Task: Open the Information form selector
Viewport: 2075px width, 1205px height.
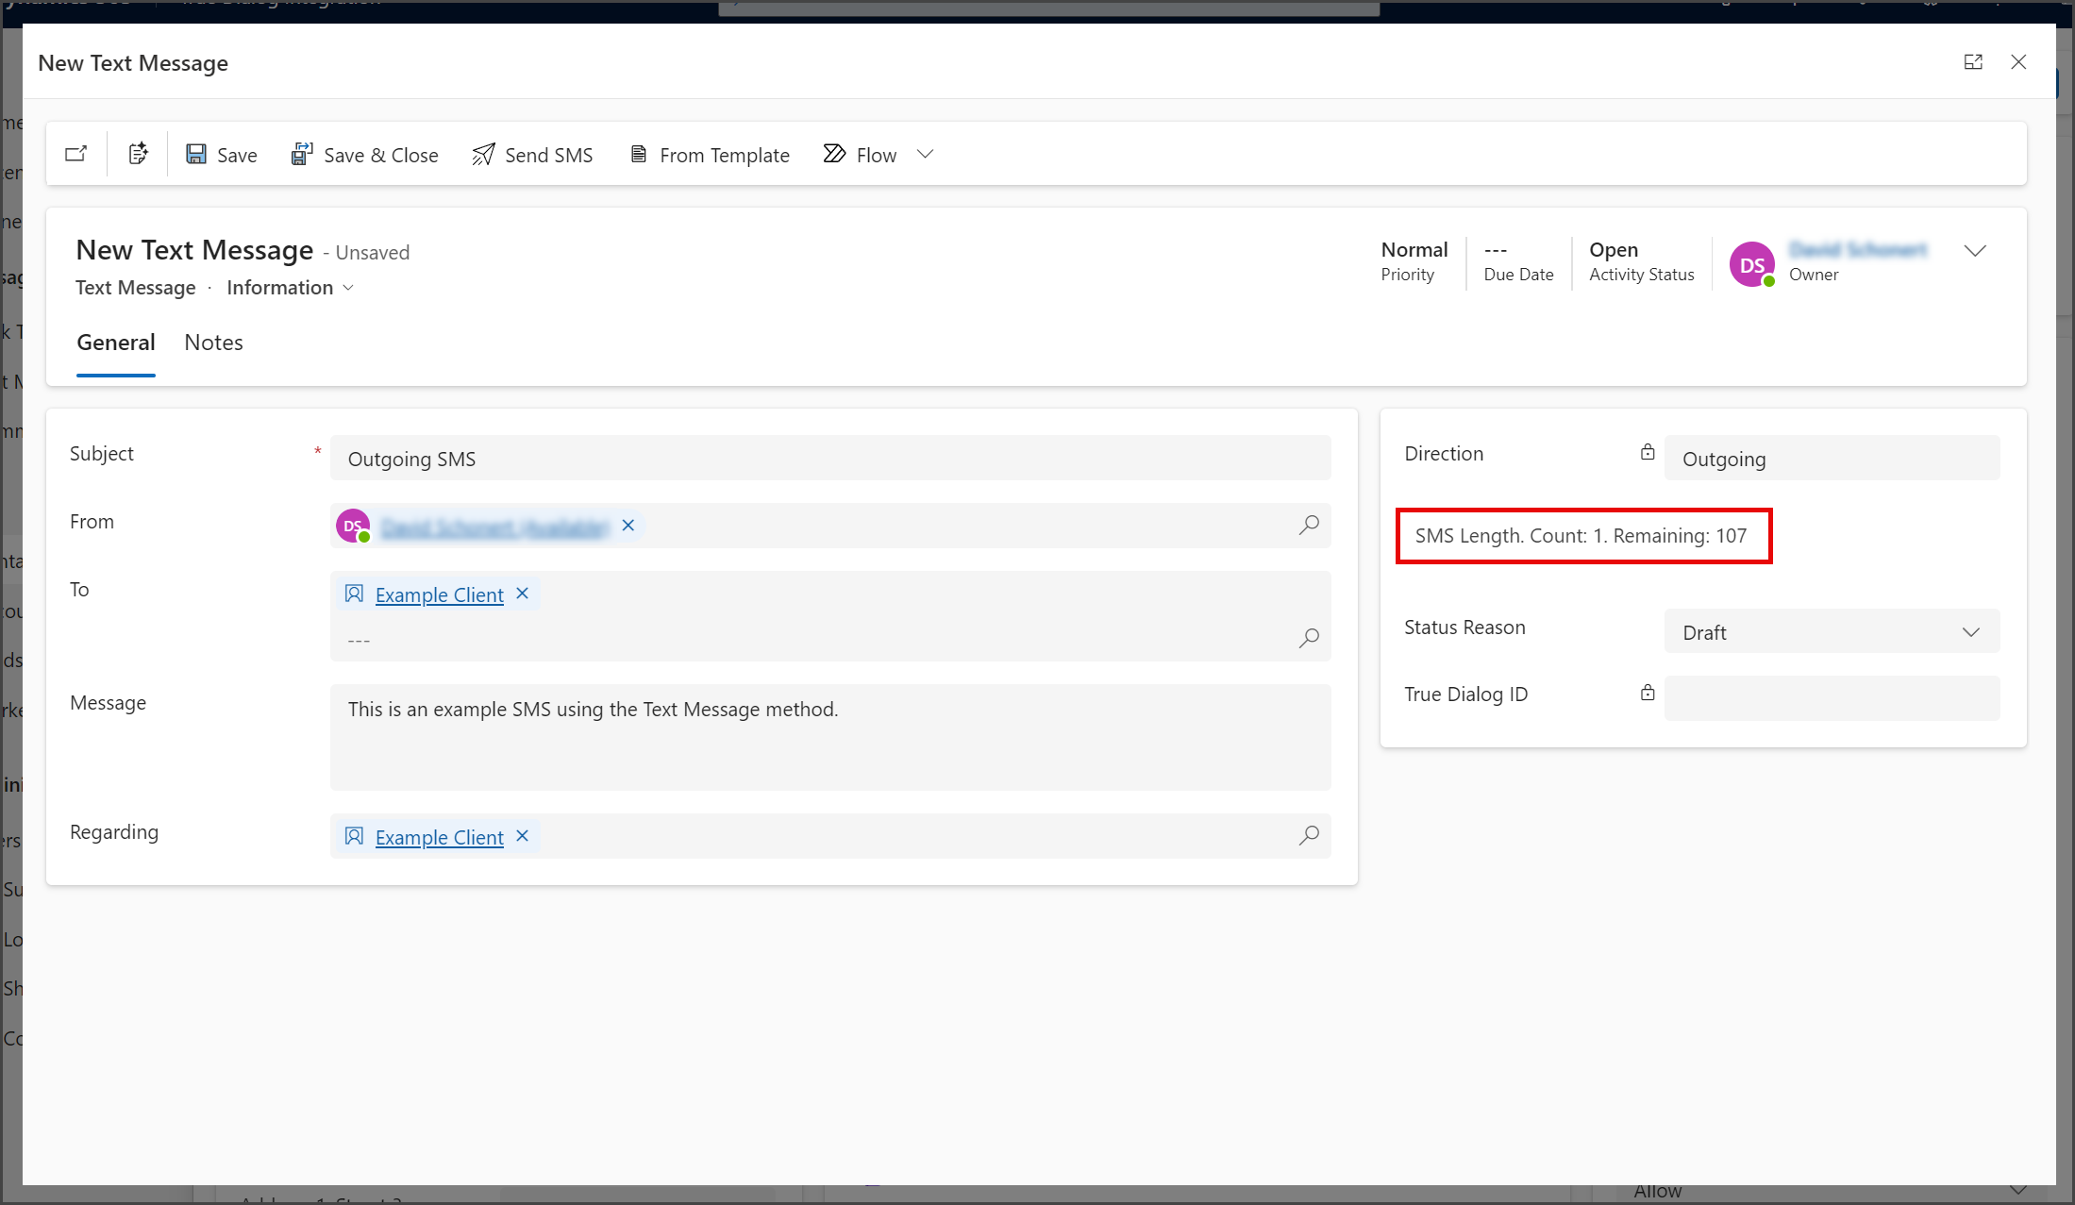Action: click(291, 288)
